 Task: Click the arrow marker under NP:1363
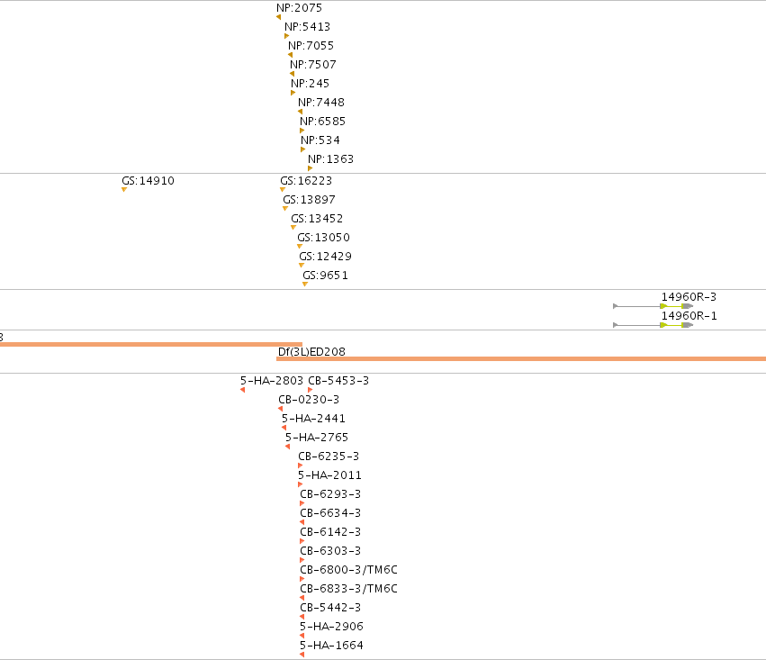tap(310, 168)
